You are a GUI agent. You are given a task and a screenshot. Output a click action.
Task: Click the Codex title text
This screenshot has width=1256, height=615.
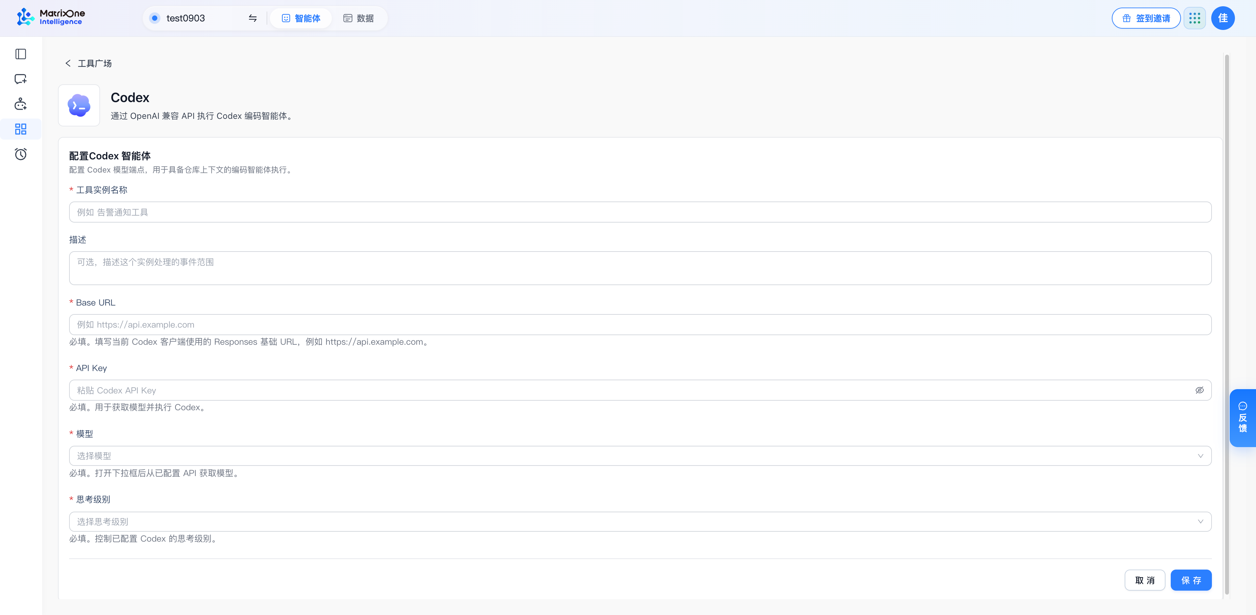130,97
